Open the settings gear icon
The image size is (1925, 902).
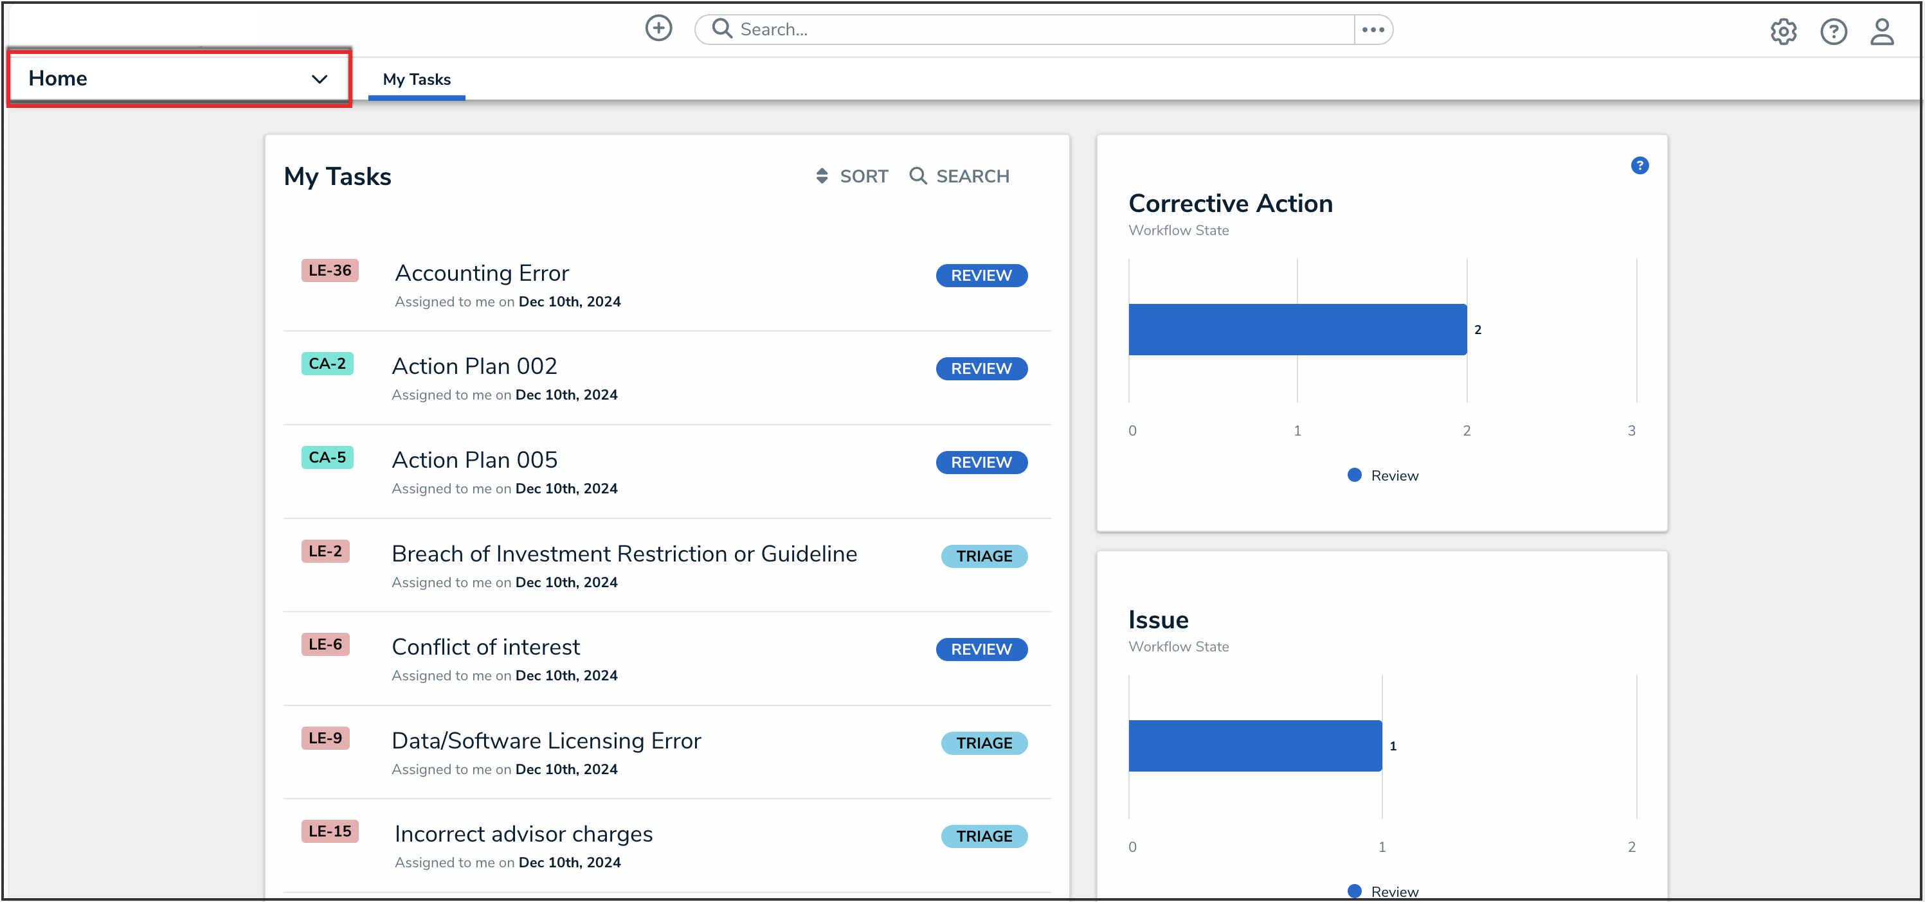coord(1783,31)
